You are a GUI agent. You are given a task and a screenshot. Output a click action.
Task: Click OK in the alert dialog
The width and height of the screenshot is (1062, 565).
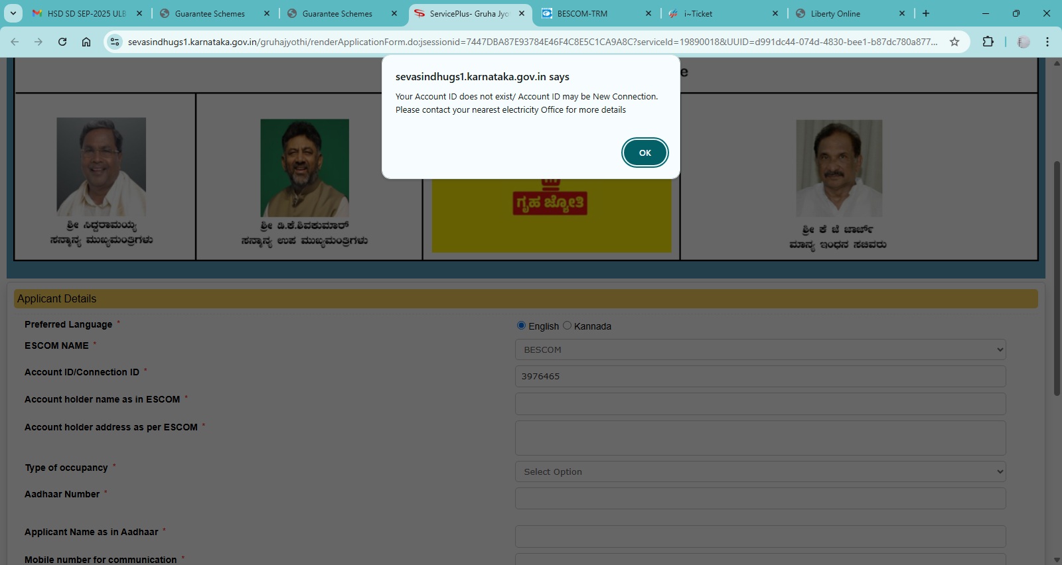(x=645, y=153)
